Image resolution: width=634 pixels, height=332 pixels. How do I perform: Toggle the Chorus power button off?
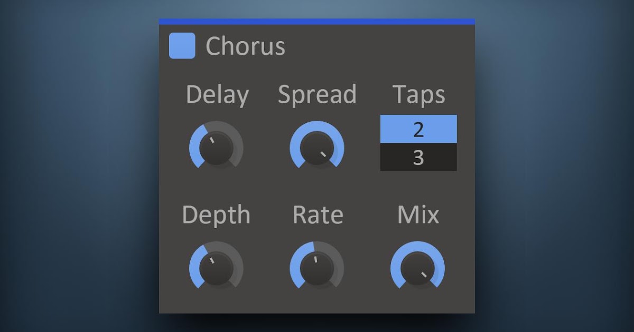click(182, 46)
